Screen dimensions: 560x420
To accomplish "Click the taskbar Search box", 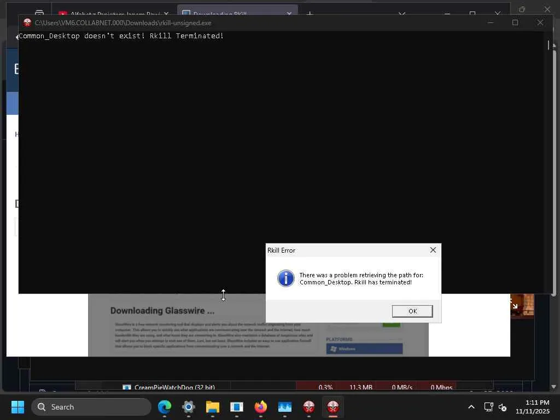I will coord(91,407).
